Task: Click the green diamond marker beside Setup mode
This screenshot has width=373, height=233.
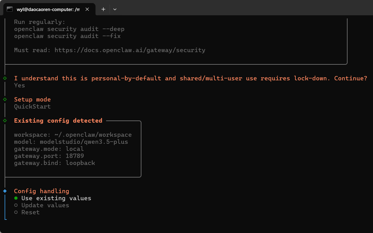Action: tap(5, 99)
